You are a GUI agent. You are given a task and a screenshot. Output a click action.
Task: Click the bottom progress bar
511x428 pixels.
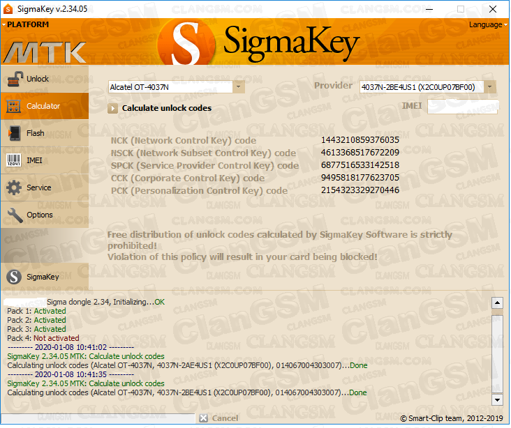coord(98,418)
